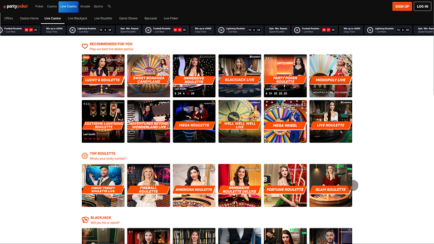
Task: Open the search magnifier icon
Action: 109,6
